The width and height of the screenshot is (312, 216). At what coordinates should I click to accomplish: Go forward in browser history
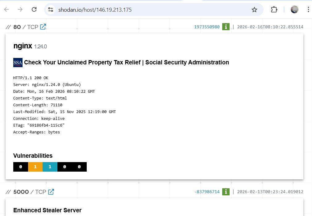pos(20,9)
